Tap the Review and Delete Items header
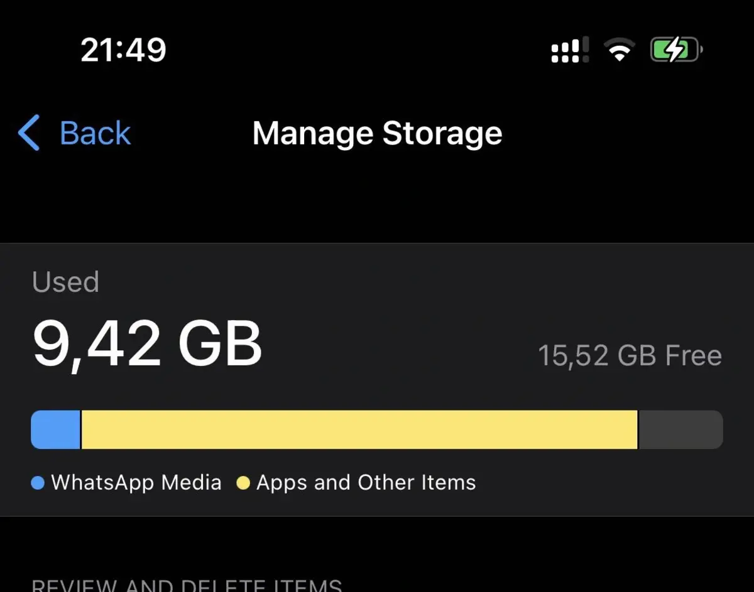This screenshot has height=592, width=754. [x=187, y=586]
